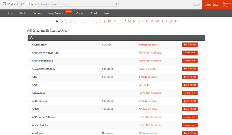Jump to stores starting with H
This screenshot has width=232, height=135.
[x=89, y=21]
